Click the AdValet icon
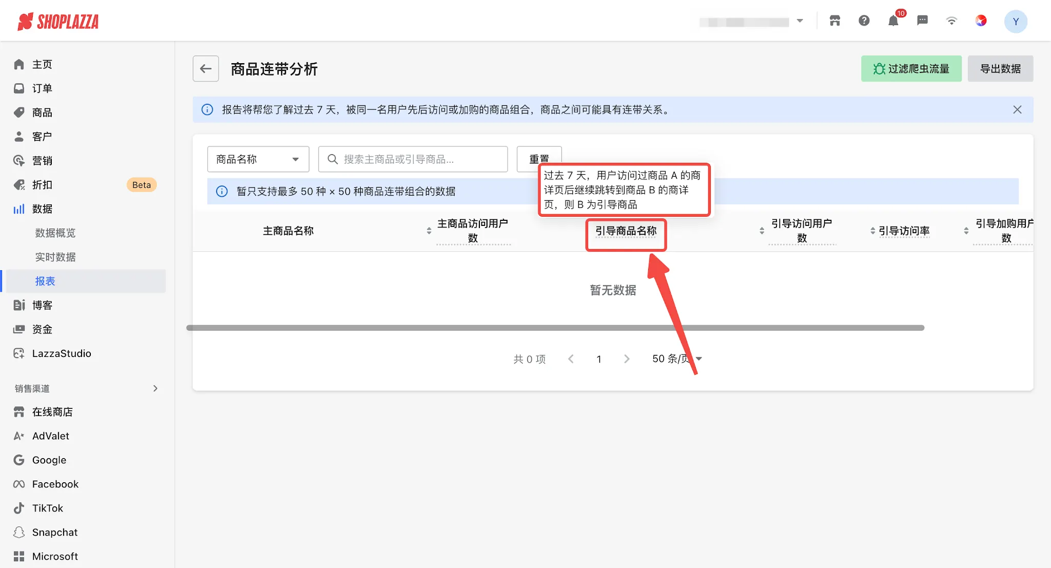This screenshot has width=1051, height=568. pos(19,436)
